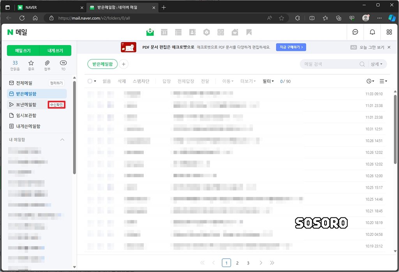Screen dimensions: 399x272
Task: Open the 이동 dropdown
Action: coord(228,81)
